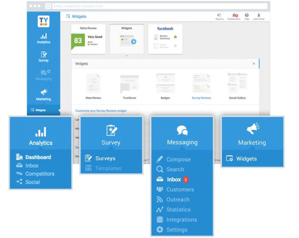Viewport: 299px width, 238px height.
Task: Click the red Inbox badge 3
Action: tap(186, 180)
